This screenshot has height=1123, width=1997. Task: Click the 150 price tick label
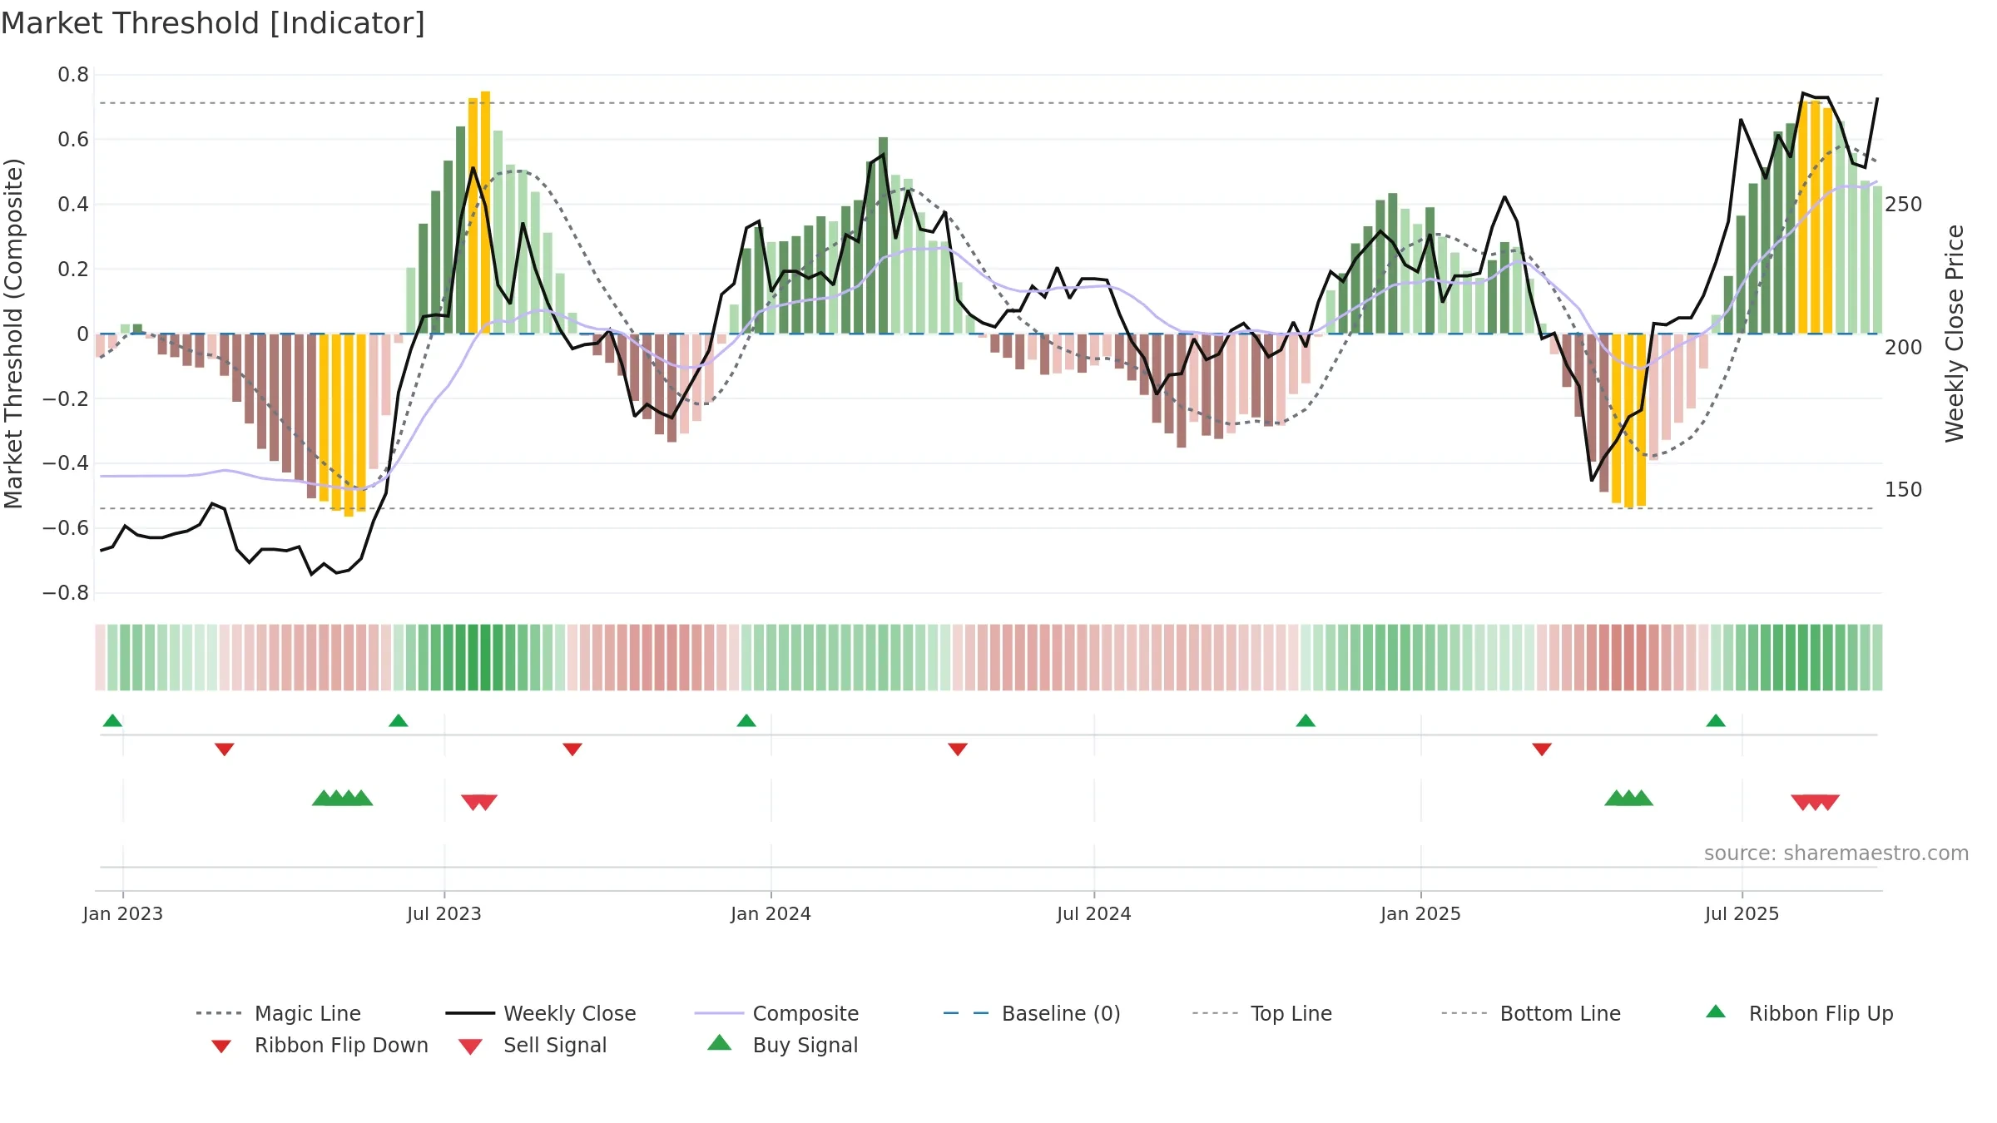click(x=1904, y=489)
